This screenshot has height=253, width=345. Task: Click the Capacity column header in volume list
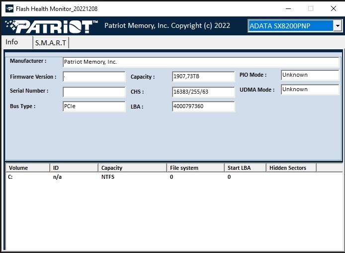click(x=132, y=168)
